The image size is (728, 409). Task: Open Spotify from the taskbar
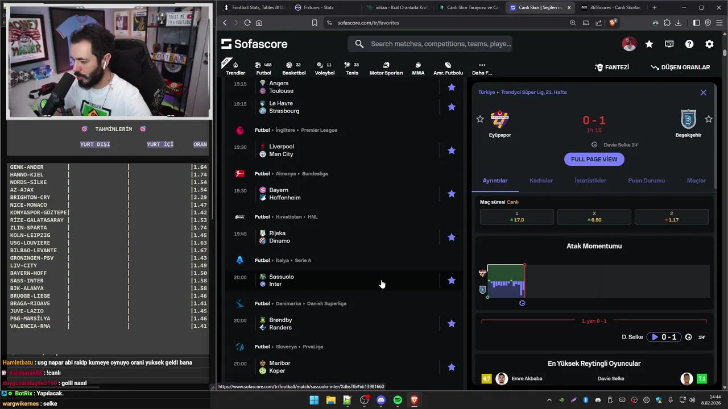coord(398,400)
